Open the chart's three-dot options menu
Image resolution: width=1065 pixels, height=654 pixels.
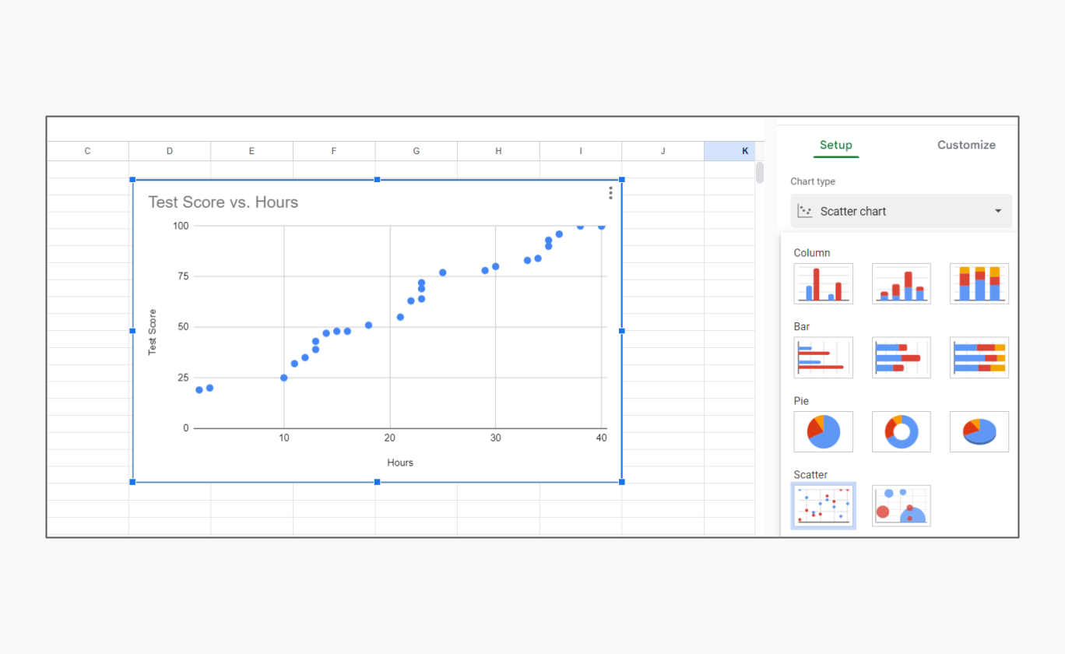coord(610,193)
